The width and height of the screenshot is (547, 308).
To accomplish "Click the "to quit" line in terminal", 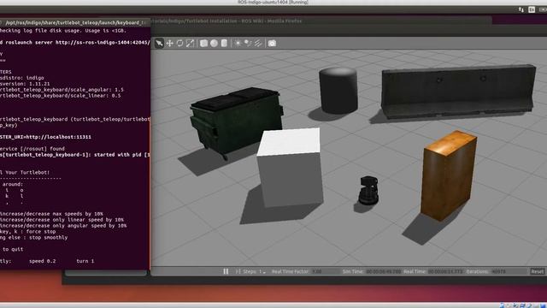I will 12,249.
